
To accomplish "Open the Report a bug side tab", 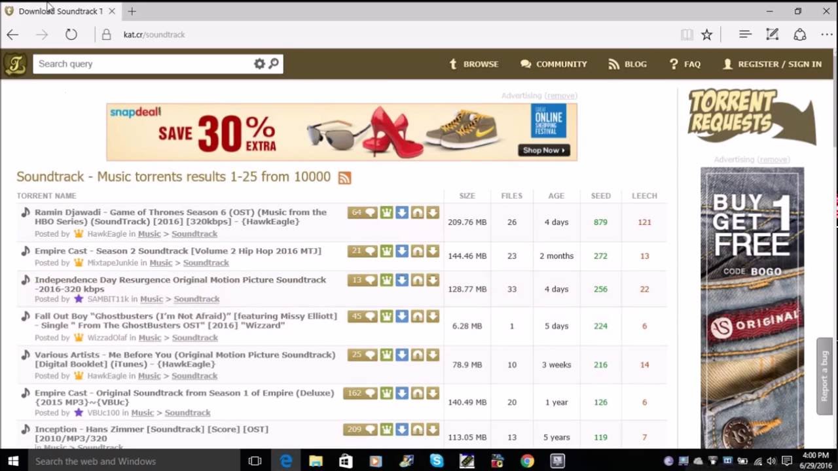I will pos(825,376).
